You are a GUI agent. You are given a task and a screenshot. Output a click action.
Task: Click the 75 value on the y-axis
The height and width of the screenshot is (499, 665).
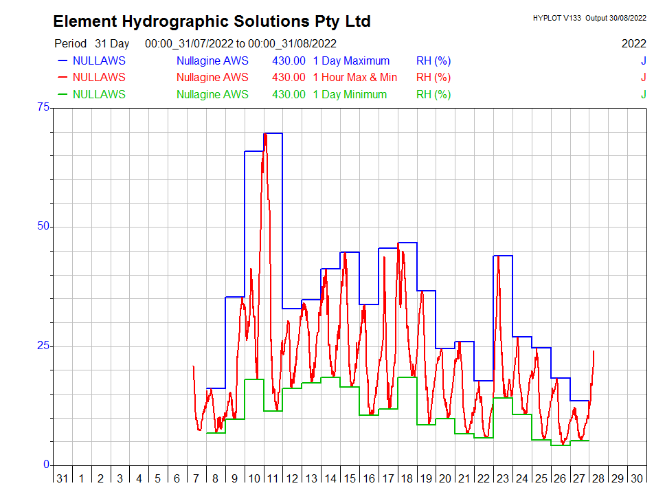point(43,107)
